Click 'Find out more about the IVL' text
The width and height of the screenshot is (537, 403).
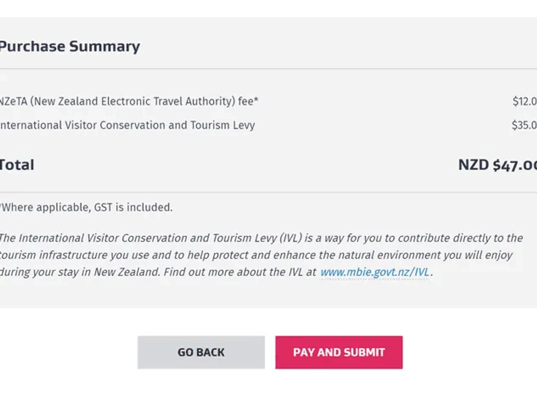coord(240,272)
